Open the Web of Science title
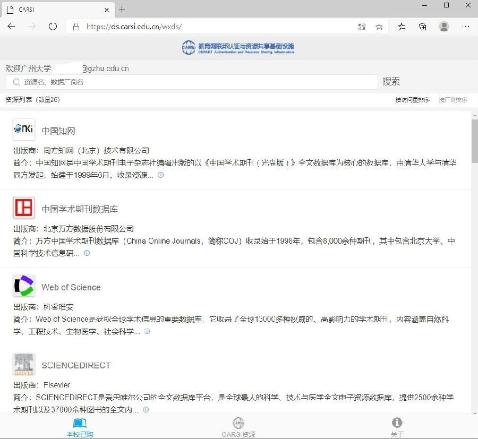 [71, 287]
